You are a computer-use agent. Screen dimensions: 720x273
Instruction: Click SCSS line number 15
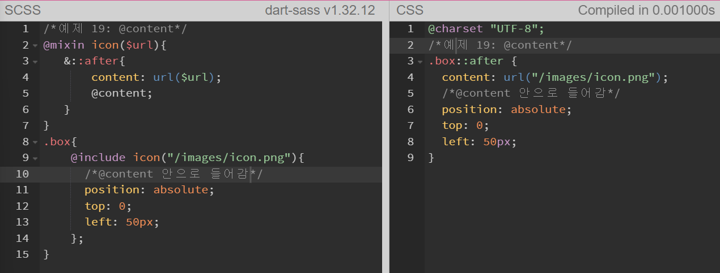click(x=22, y=254)
